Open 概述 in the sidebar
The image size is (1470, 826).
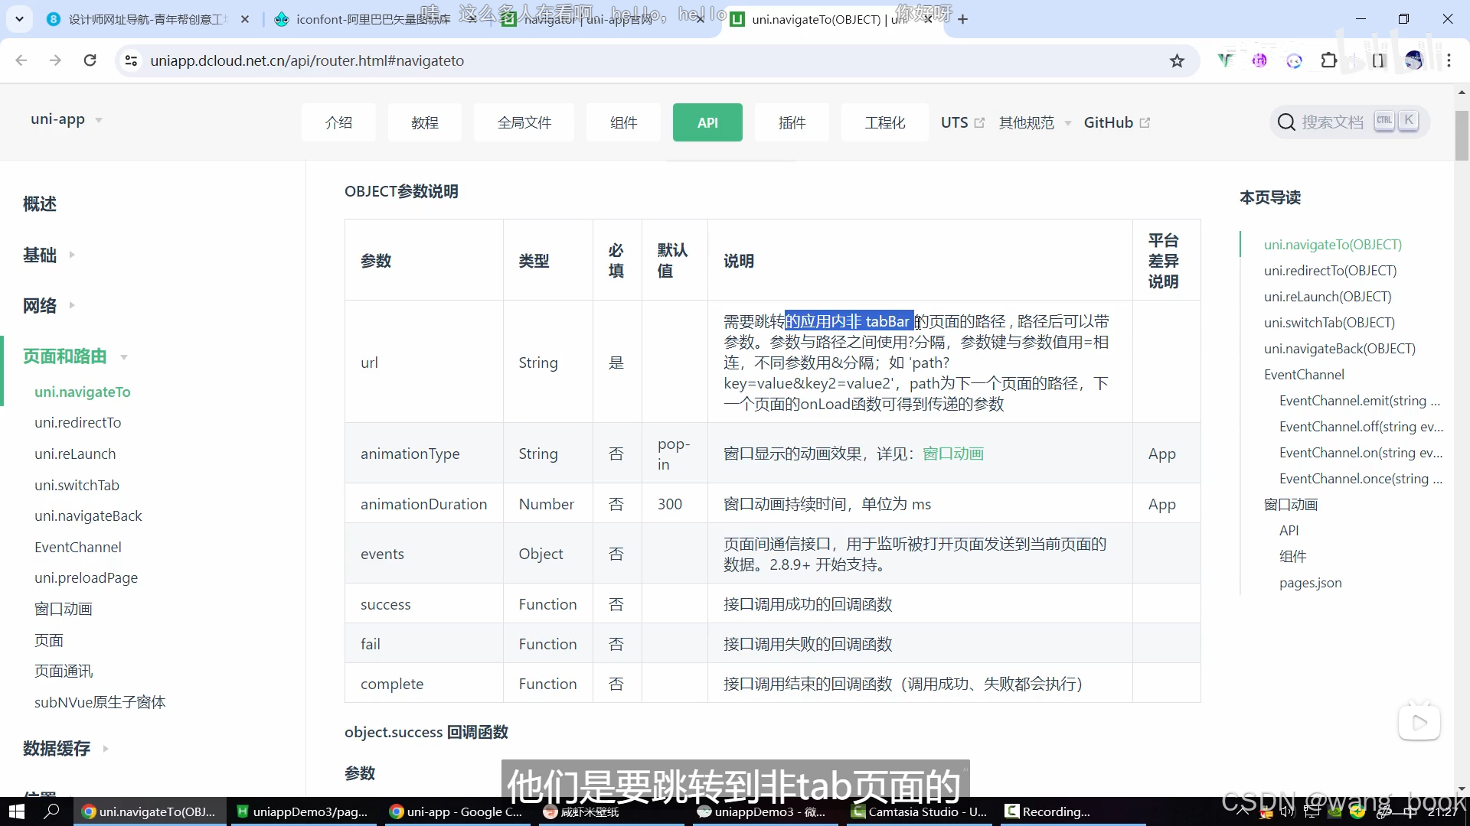click(40, 204)
